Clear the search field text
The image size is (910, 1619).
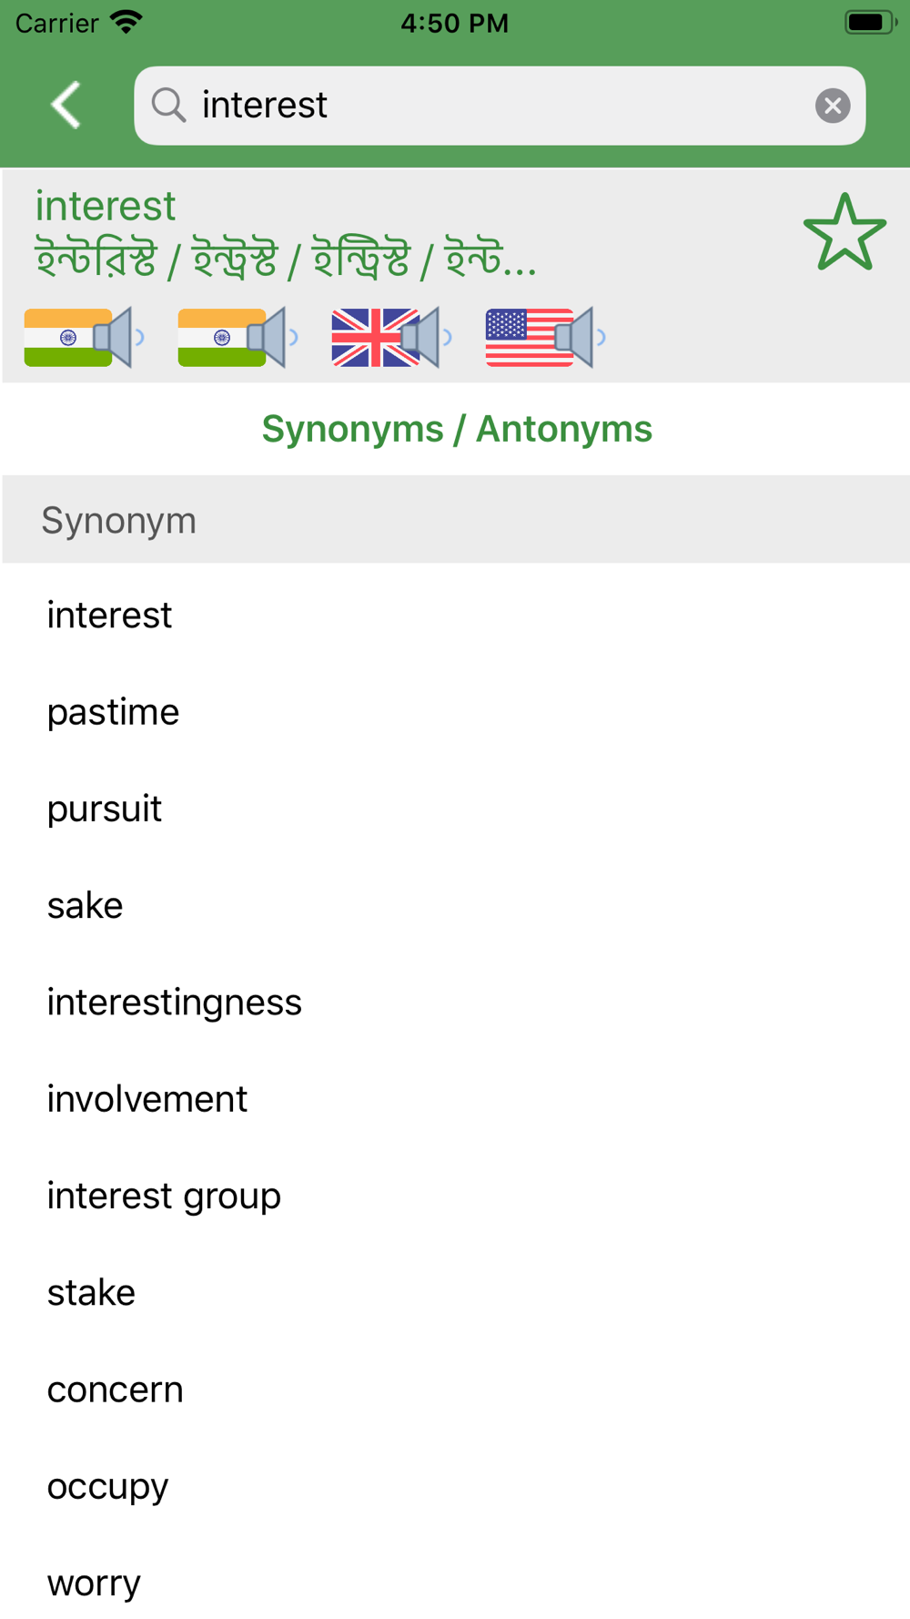click(832, 106)
